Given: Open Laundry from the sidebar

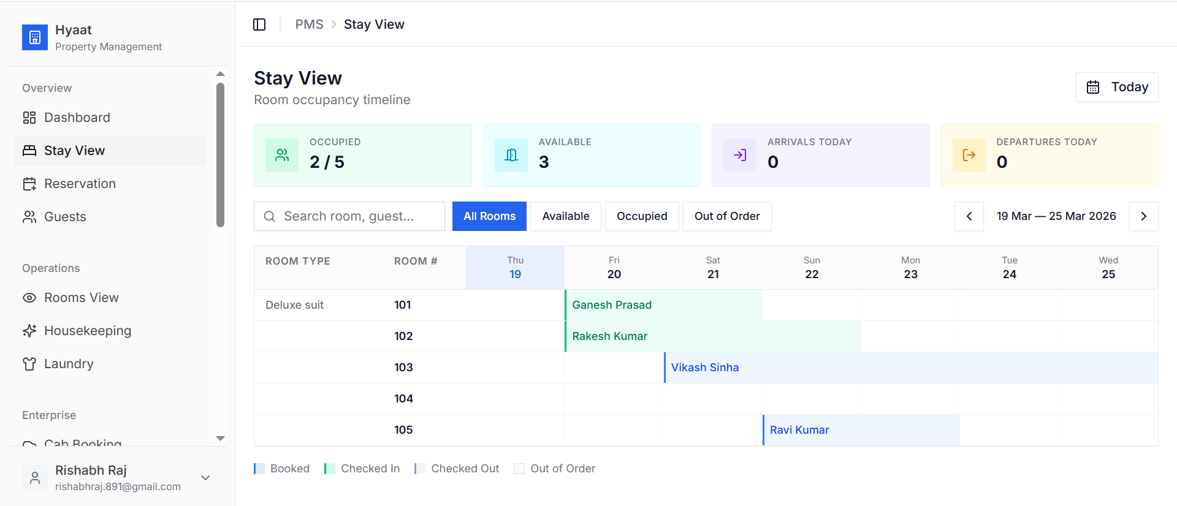Looking at the screenshot, I should pos(110,364).
